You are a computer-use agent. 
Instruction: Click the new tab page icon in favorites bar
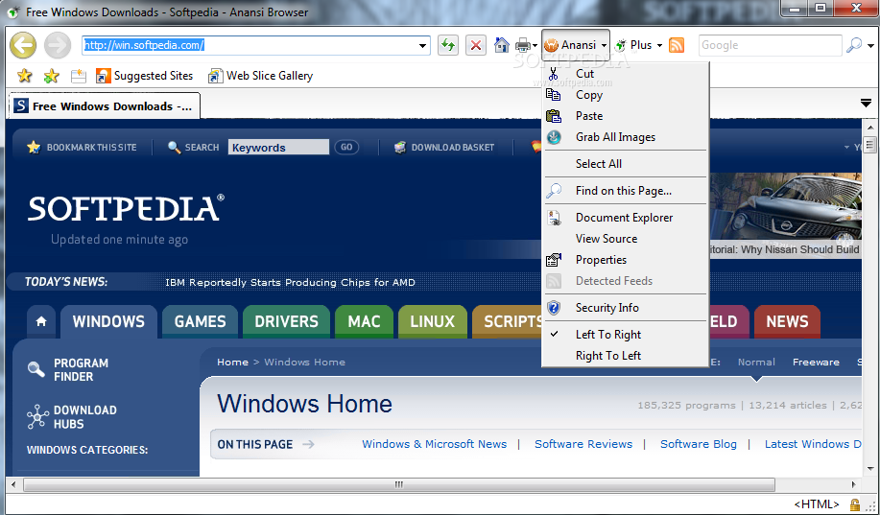(x=79, y=76)
